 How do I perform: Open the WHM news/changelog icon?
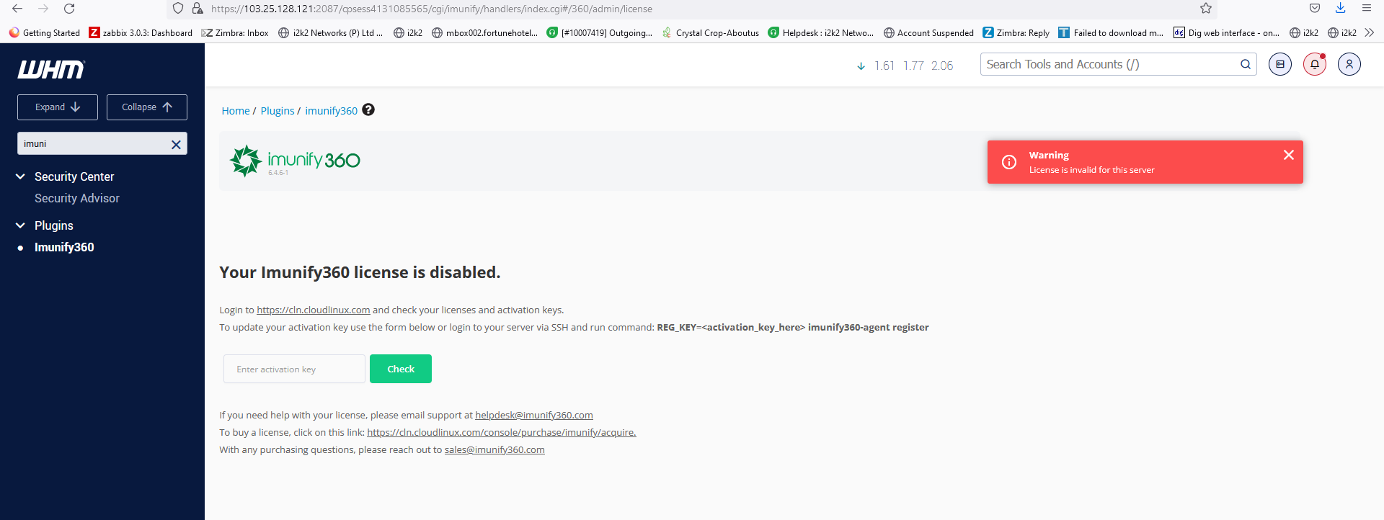1280,64
